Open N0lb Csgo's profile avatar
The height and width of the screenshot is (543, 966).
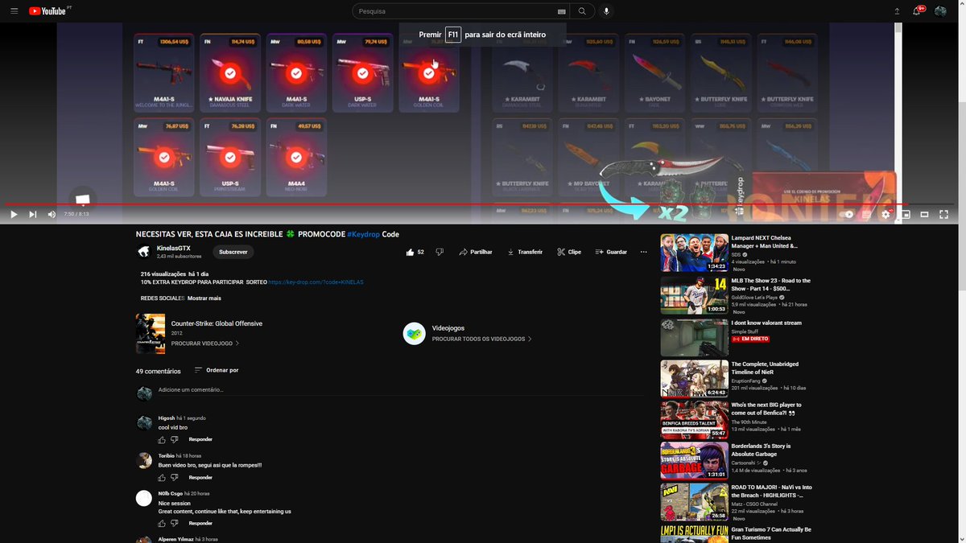(x=144, y=498)
